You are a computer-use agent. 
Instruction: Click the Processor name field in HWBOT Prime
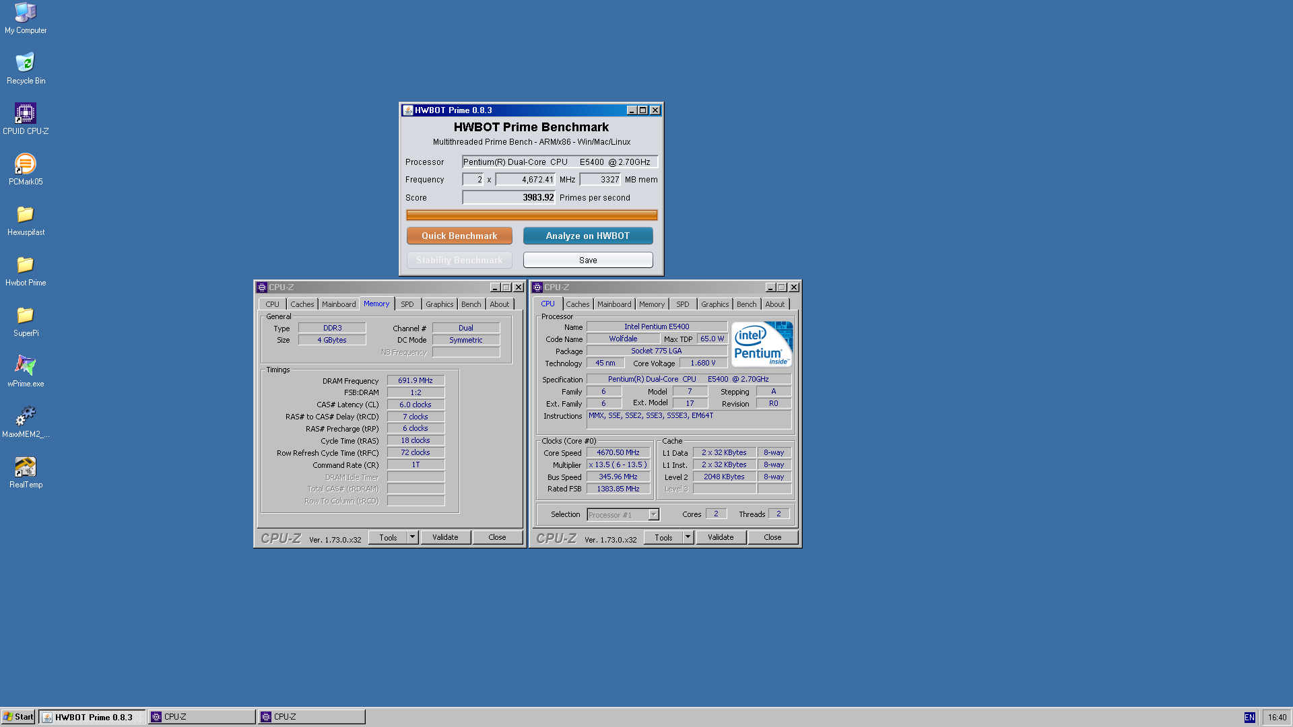(x=560, y=162)
